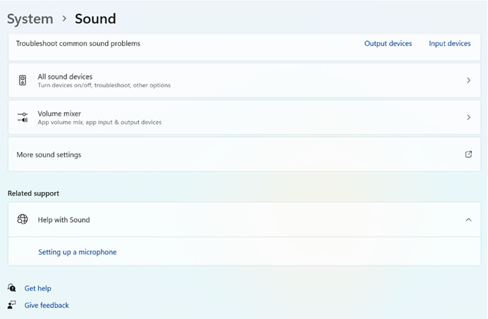Click the Get help link
This screenshot has width=488, height=319.
click(x=38, y=288)
